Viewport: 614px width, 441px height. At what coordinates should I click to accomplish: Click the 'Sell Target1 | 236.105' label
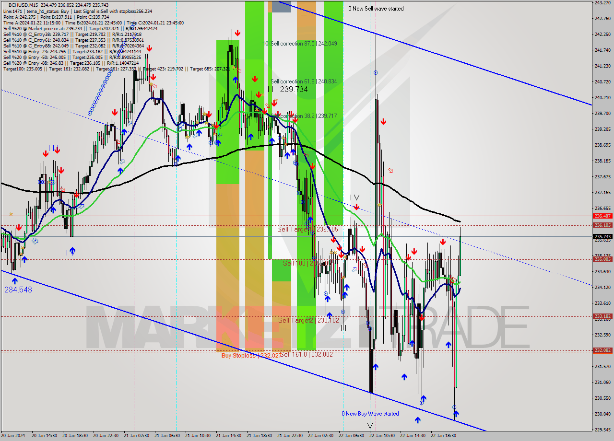(x=308, y=229)
